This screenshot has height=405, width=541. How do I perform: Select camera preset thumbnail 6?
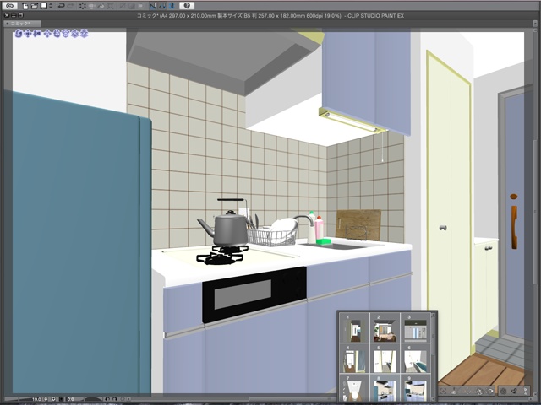pos(415,358)
